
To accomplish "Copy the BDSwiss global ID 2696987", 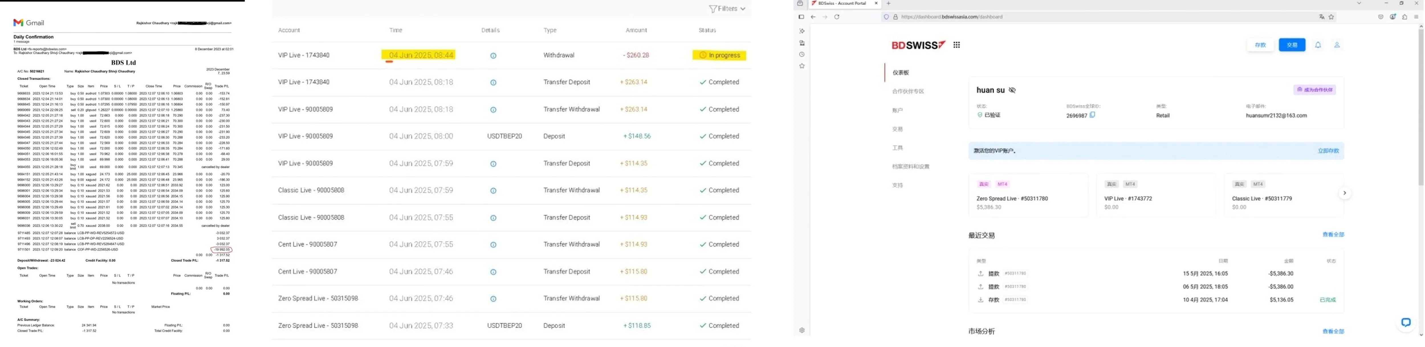I will (x=1092, y=115).
